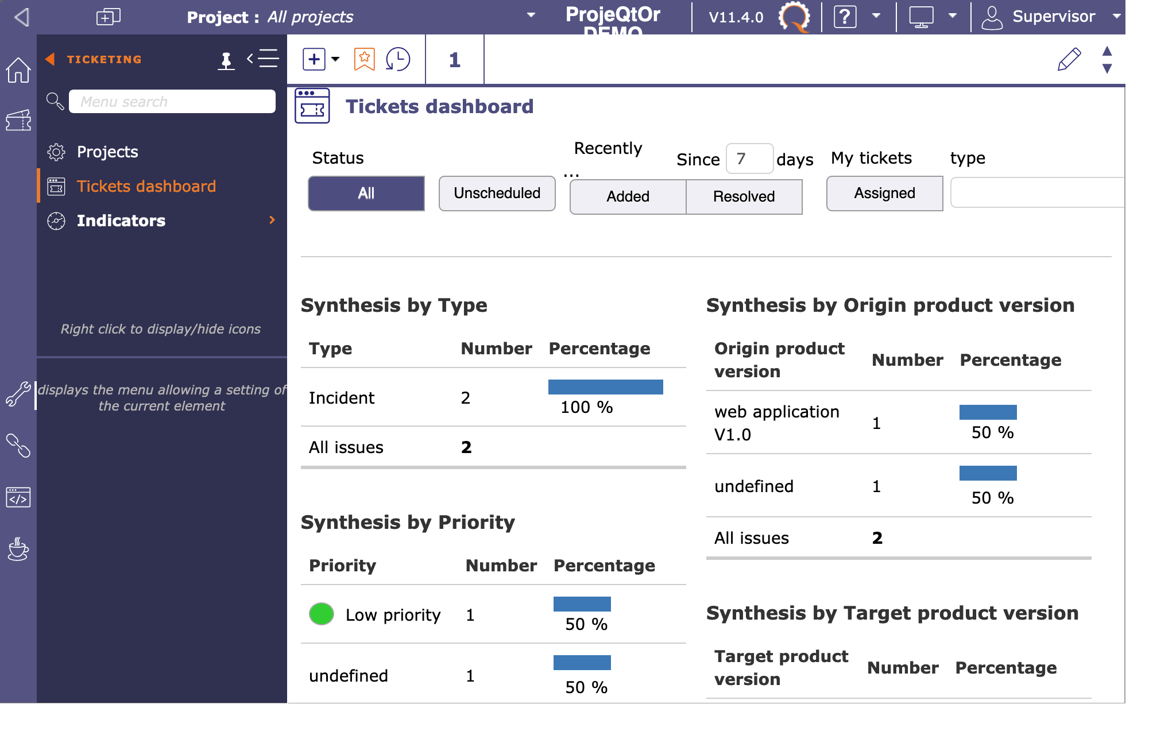Expand the Supervisor user menu
The width and height of the screenshot is (1176, 735).
click(1116, 16)
